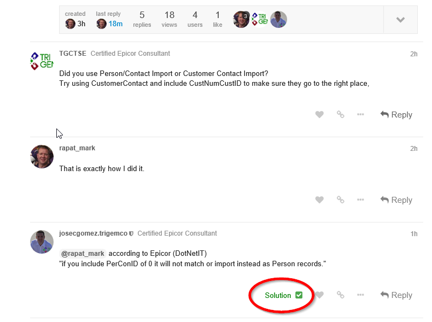Screen dimensions: 432x322
Task: Like josecgomez.trigemco's solution post
Action: pos(319,295)
